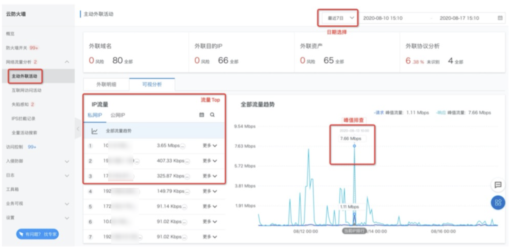
Task: Click the detail icon in row 6
Action: click(x=185, y=222)
